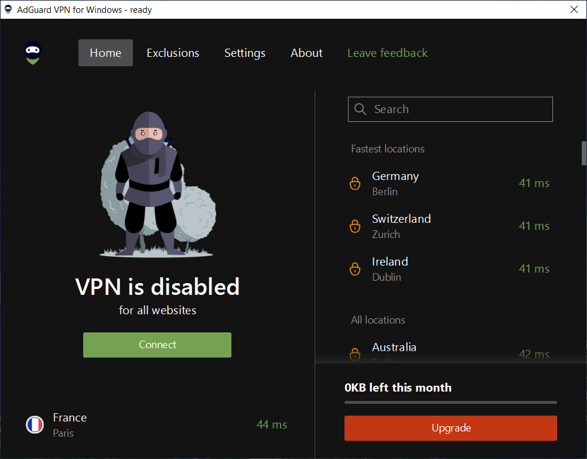587x459 pixels.
Task: Click the France flag icon
Action: [x=35, y=425]
